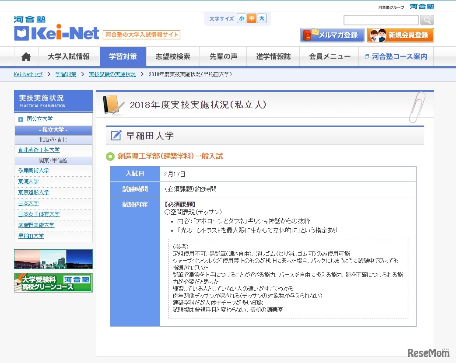Viewport: 456px width, 363px height.
Task: Click the search magnifying glass icon
Action: coord(427,20)
